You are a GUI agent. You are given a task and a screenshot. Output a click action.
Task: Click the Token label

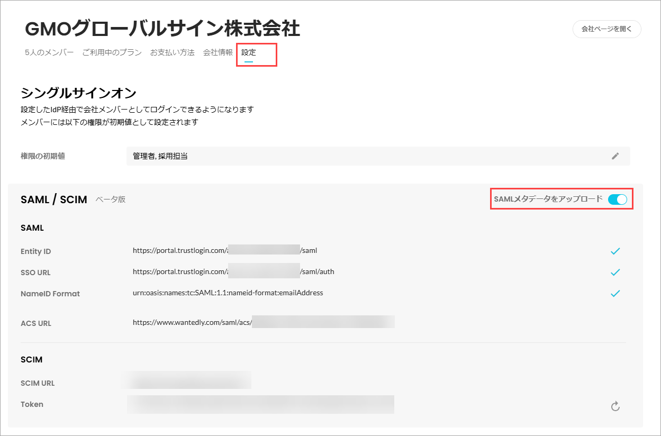point(32,404)
